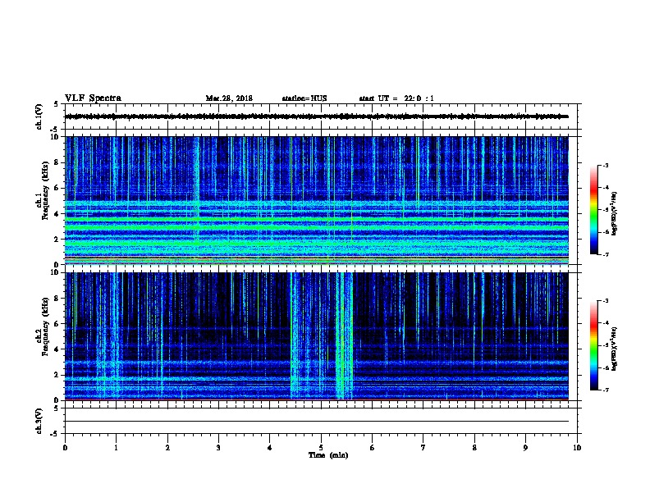This screenshot has width=650, height=502.
Task: Click the ch.1 colorbar "log(PSD)" label
Action: [x=615, y=213]
